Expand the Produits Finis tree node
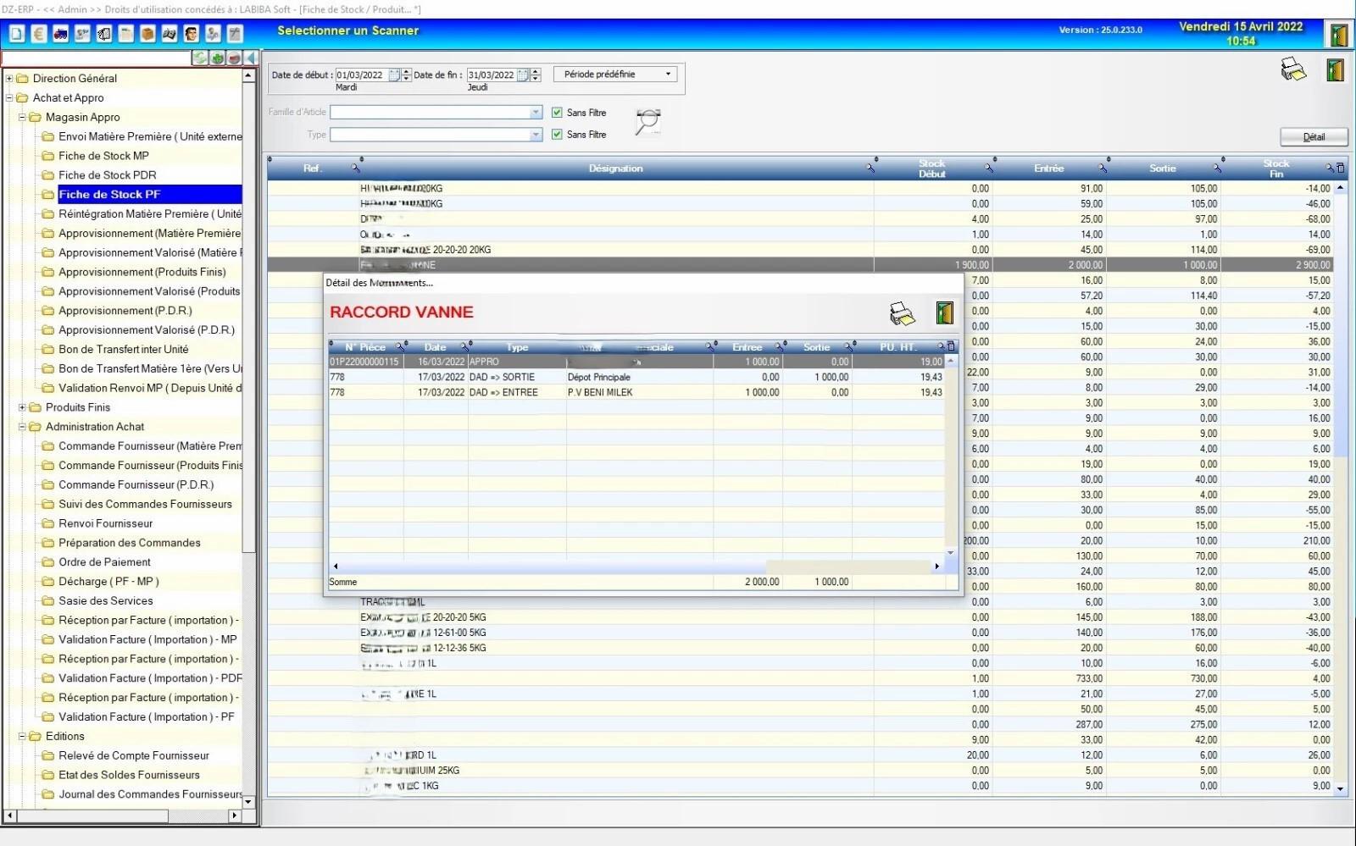 [23, 407]
